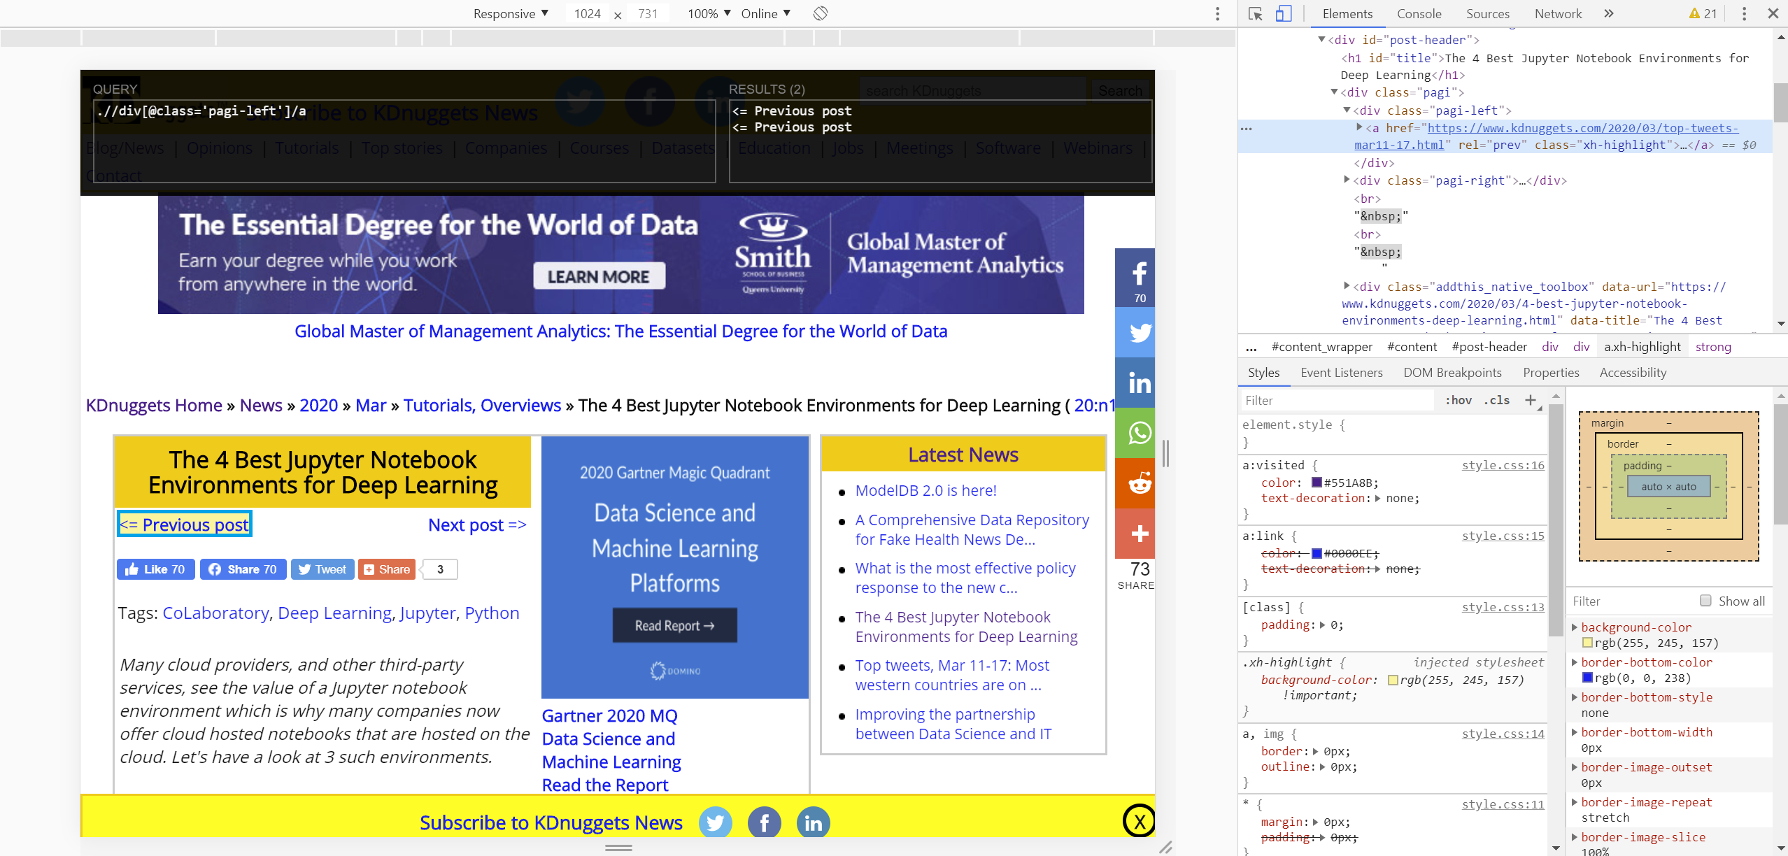1788x856 pixels.
Task: Expand the background-color computed property
Action: click(1575, 627)
